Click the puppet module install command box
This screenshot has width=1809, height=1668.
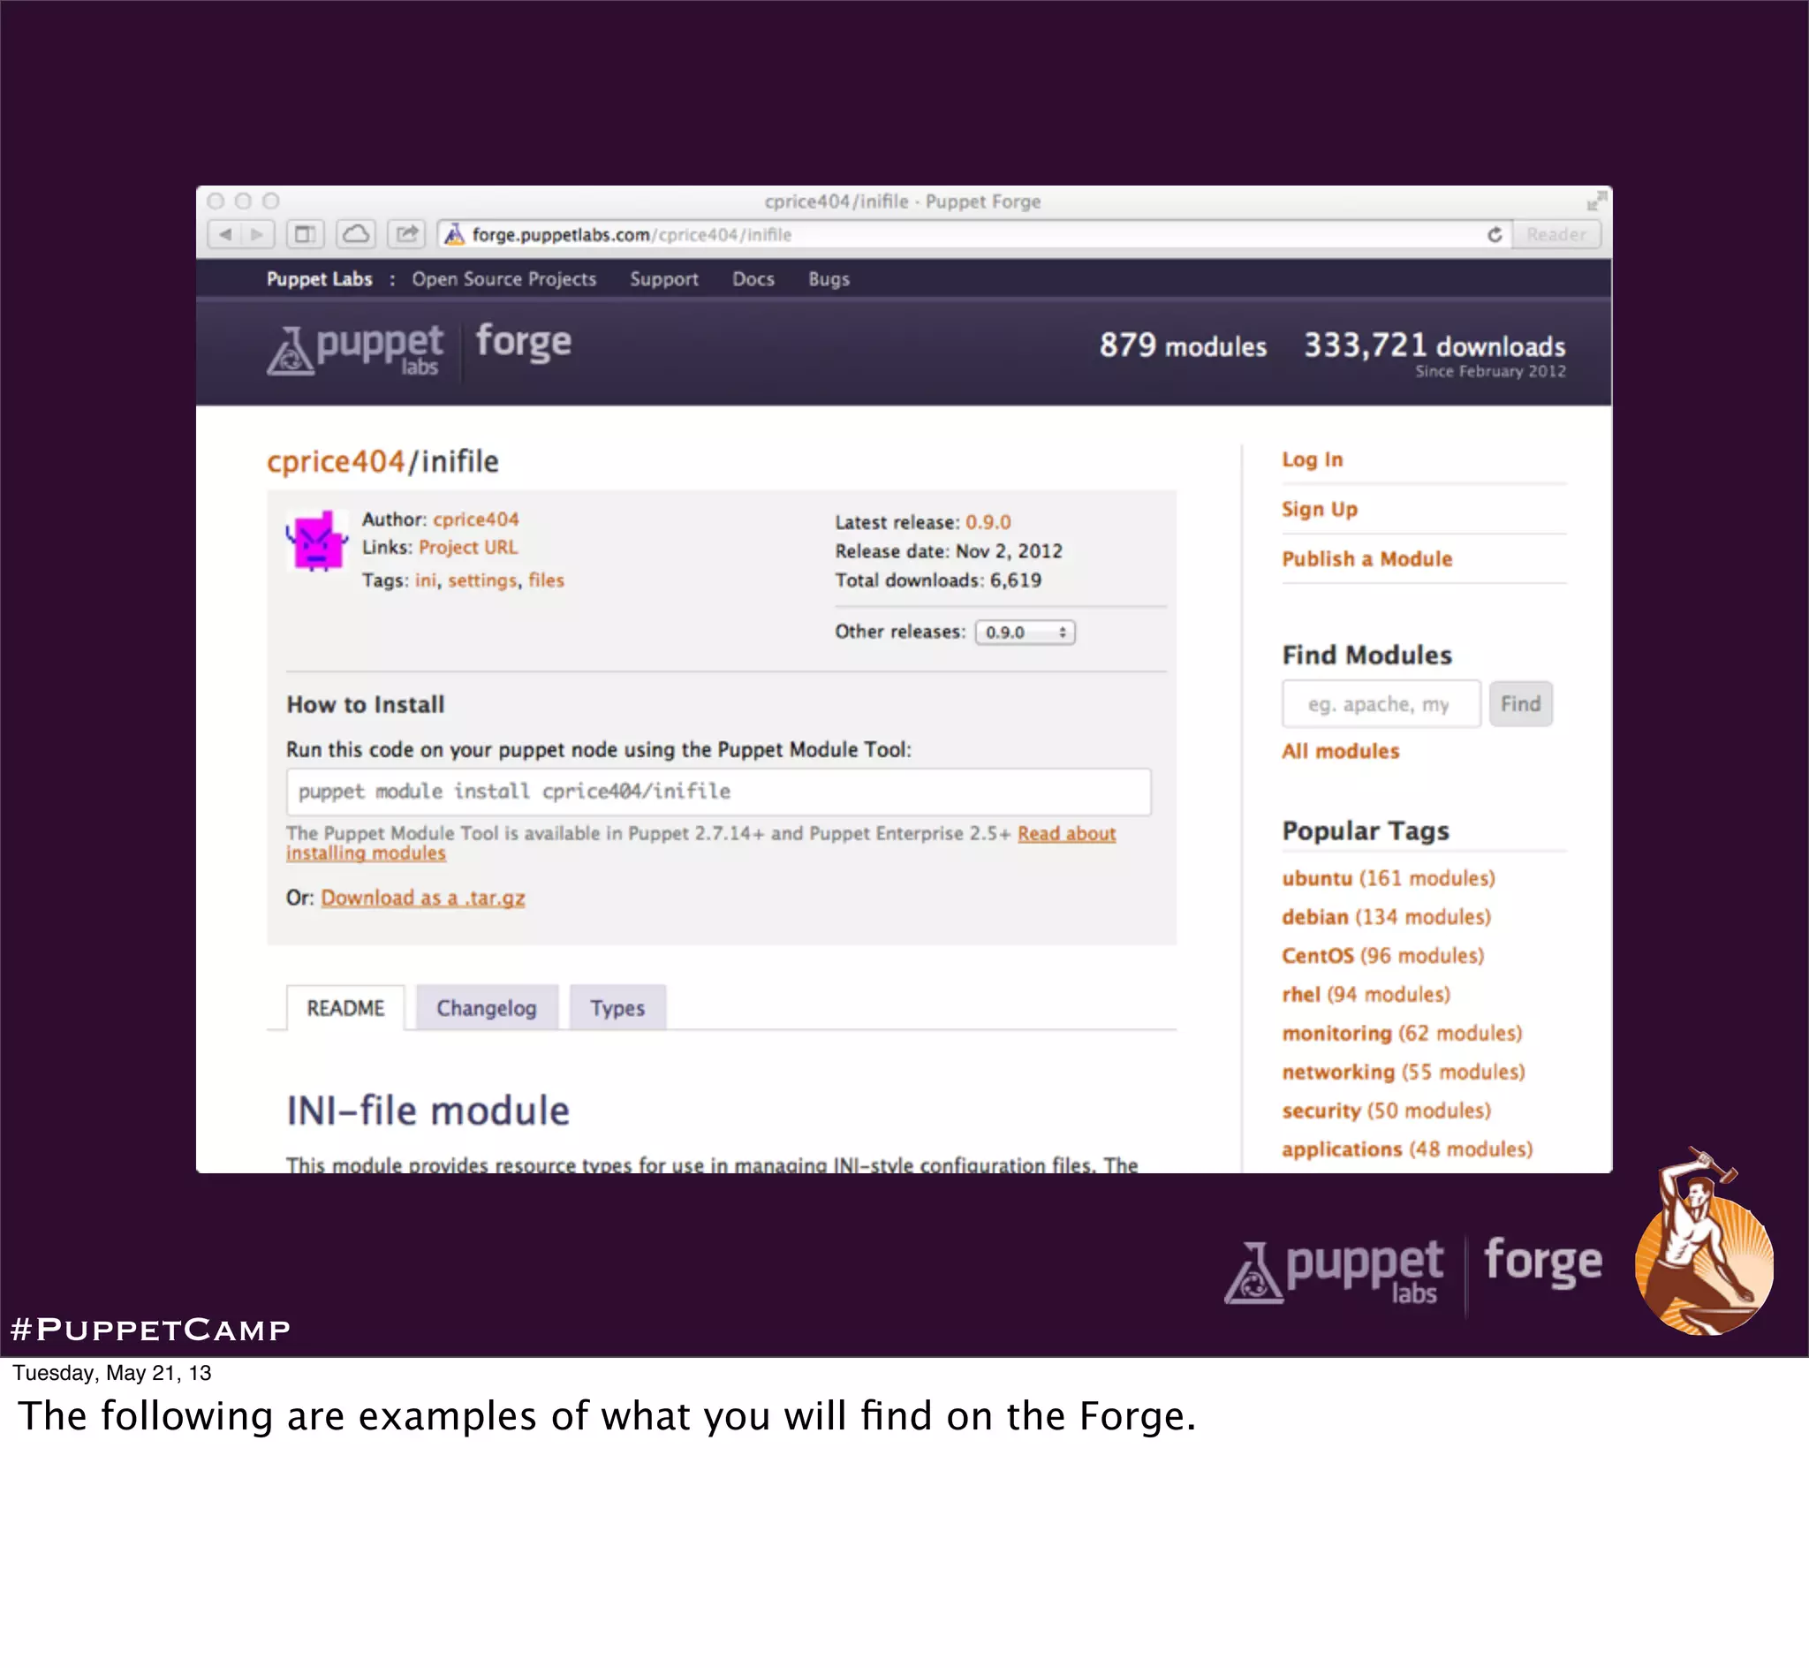717,792
